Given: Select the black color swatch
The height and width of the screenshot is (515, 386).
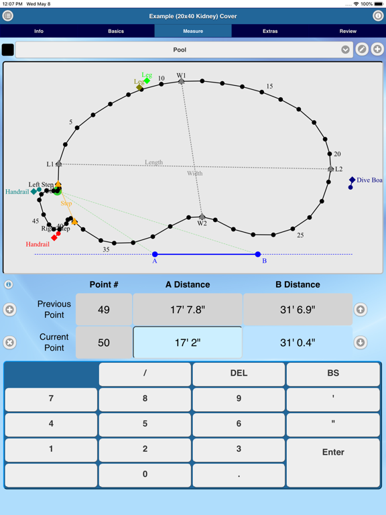Looking at the screenshot, I should coord(8,50).
